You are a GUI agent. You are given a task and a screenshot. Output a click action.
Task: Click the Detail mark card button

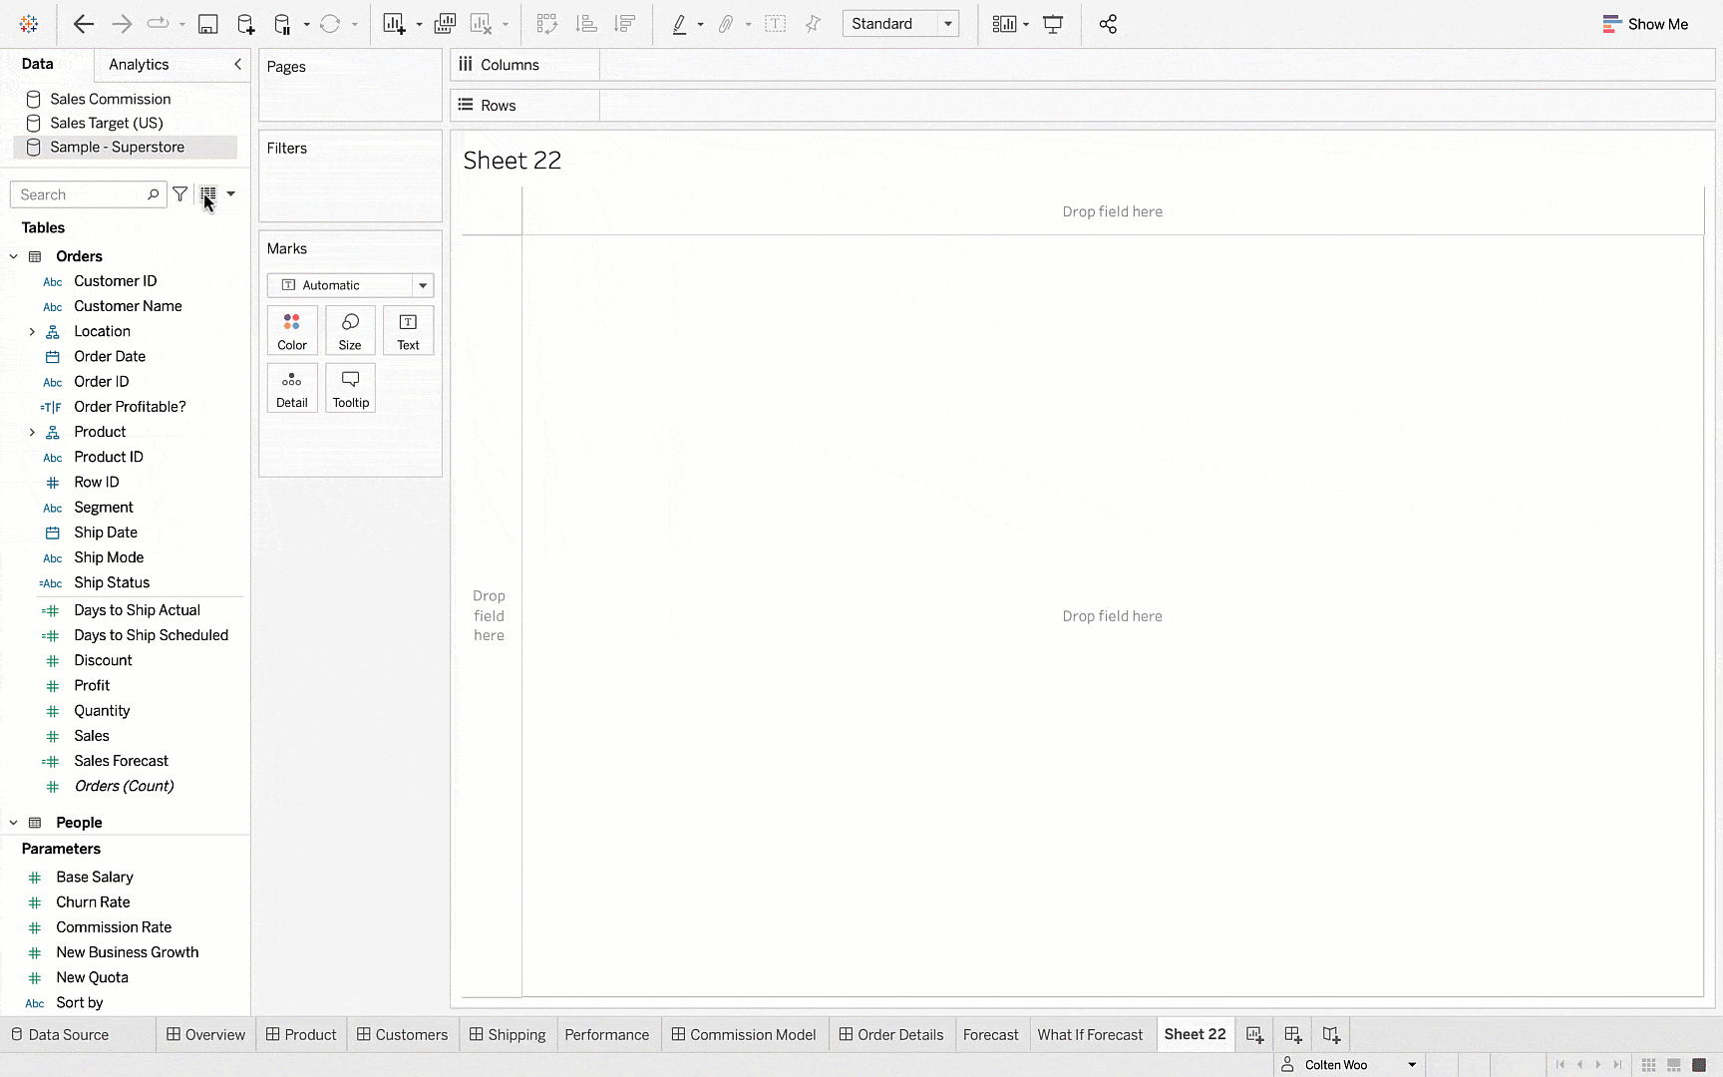292,388
